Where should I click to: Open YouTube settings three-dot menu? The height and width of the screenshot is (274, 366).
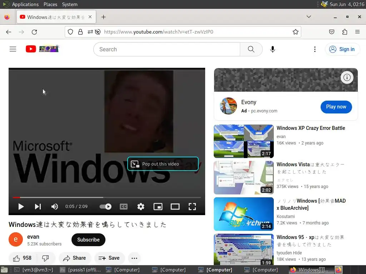pos(315,49)
